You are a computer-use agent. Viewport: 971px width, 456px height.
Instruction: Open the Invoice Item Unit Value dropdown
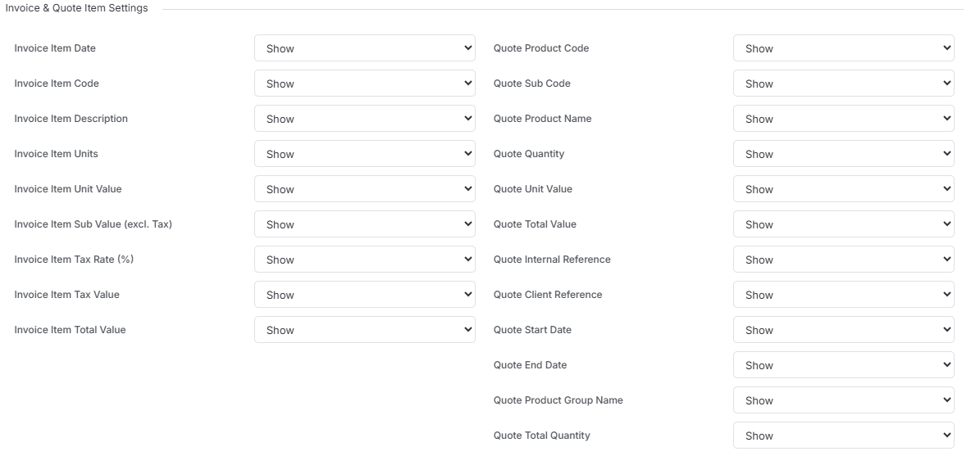[x=365, y=189]
